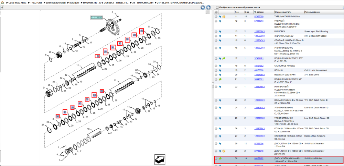Add part 1286081C1 with its plus icon
344x166 pixels.
[216, 108]
